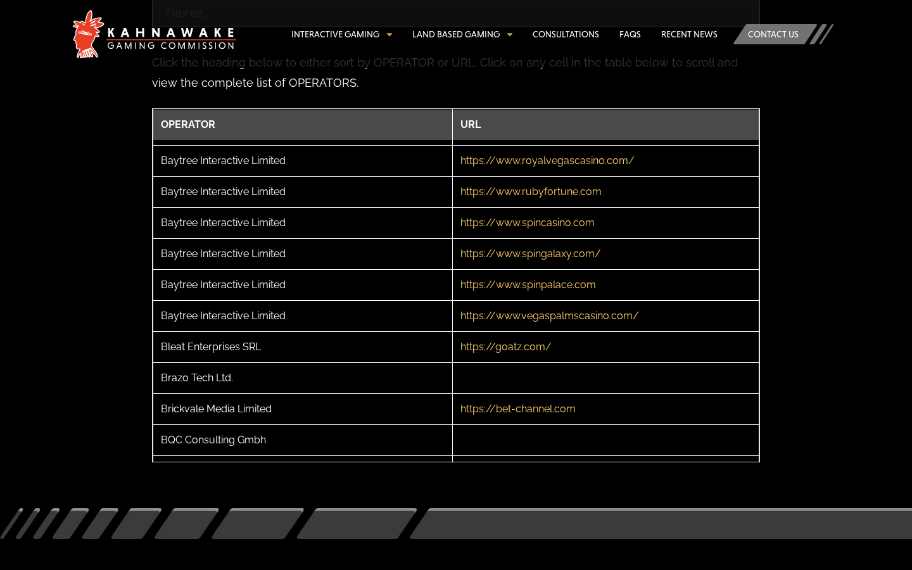912x570 pixels.
Task: Expand the Land Based Gaming dropdown arrow
Action: click(510, 35)
